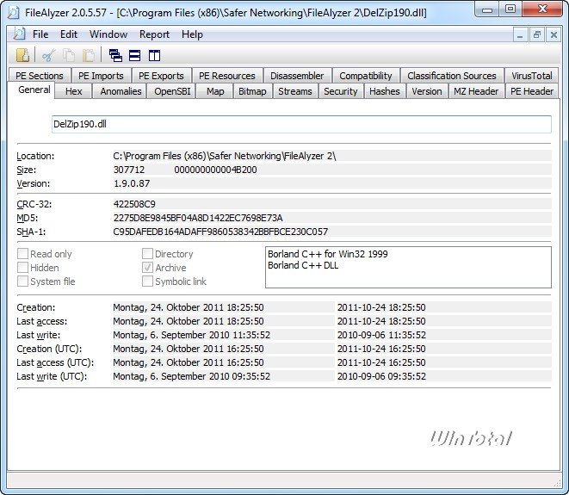569x495 pixels.
Task: Click the DelZip190.dll file name field
Action: 301,125
